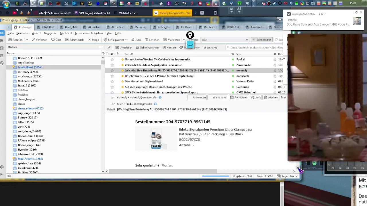Click thread column icon in message list header

point(108,54)
